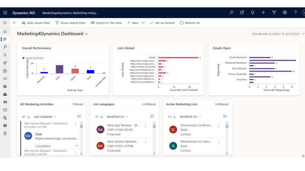
Task: Select Switch to Tile View command
Action: pos(106,23)
